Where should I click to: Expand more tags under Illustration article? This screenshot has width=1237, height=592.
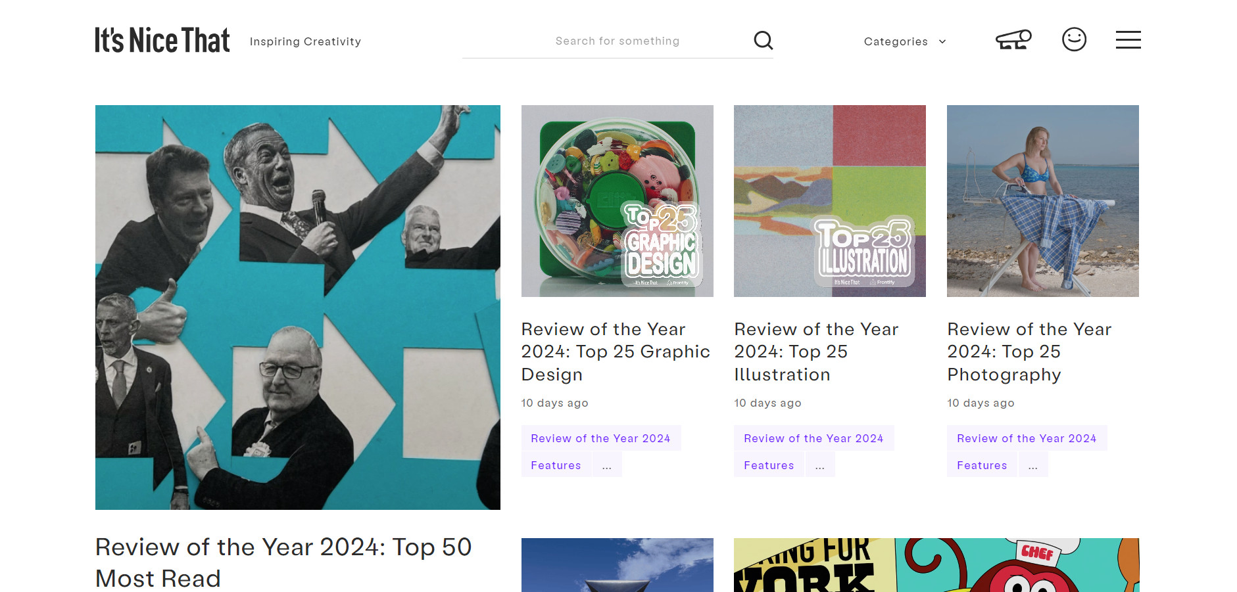click(820, 465)
